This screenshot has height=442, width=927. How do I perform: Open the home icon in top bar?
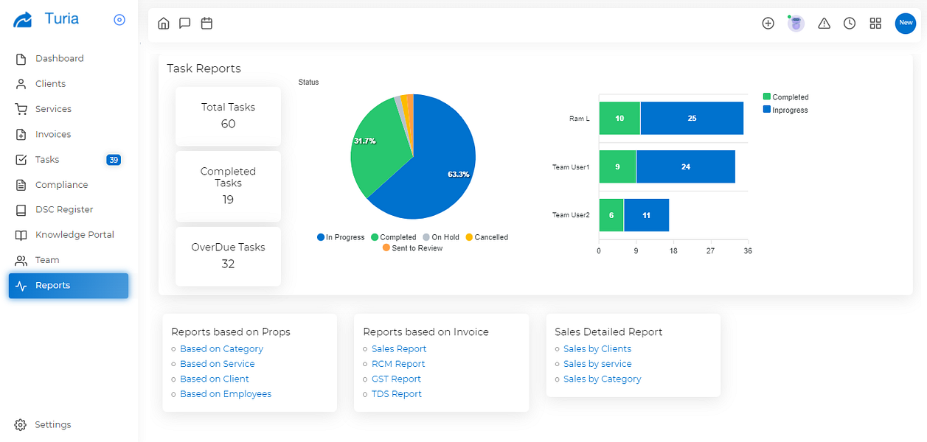click(x=164, y=24)
